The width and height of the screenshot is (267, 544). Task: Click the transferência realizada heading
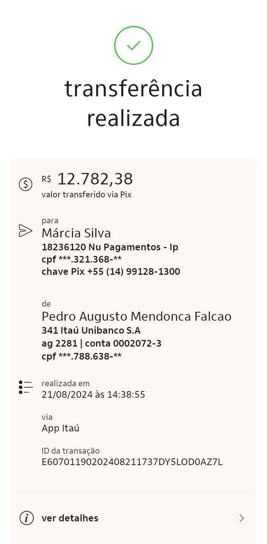click(x=133, y=104)
